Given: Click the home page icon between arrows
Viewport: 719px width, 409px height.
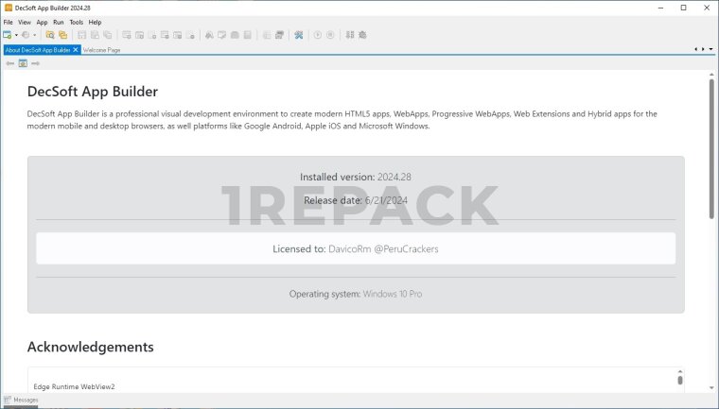Looking at the screenshot, I should tap(23, 63).
